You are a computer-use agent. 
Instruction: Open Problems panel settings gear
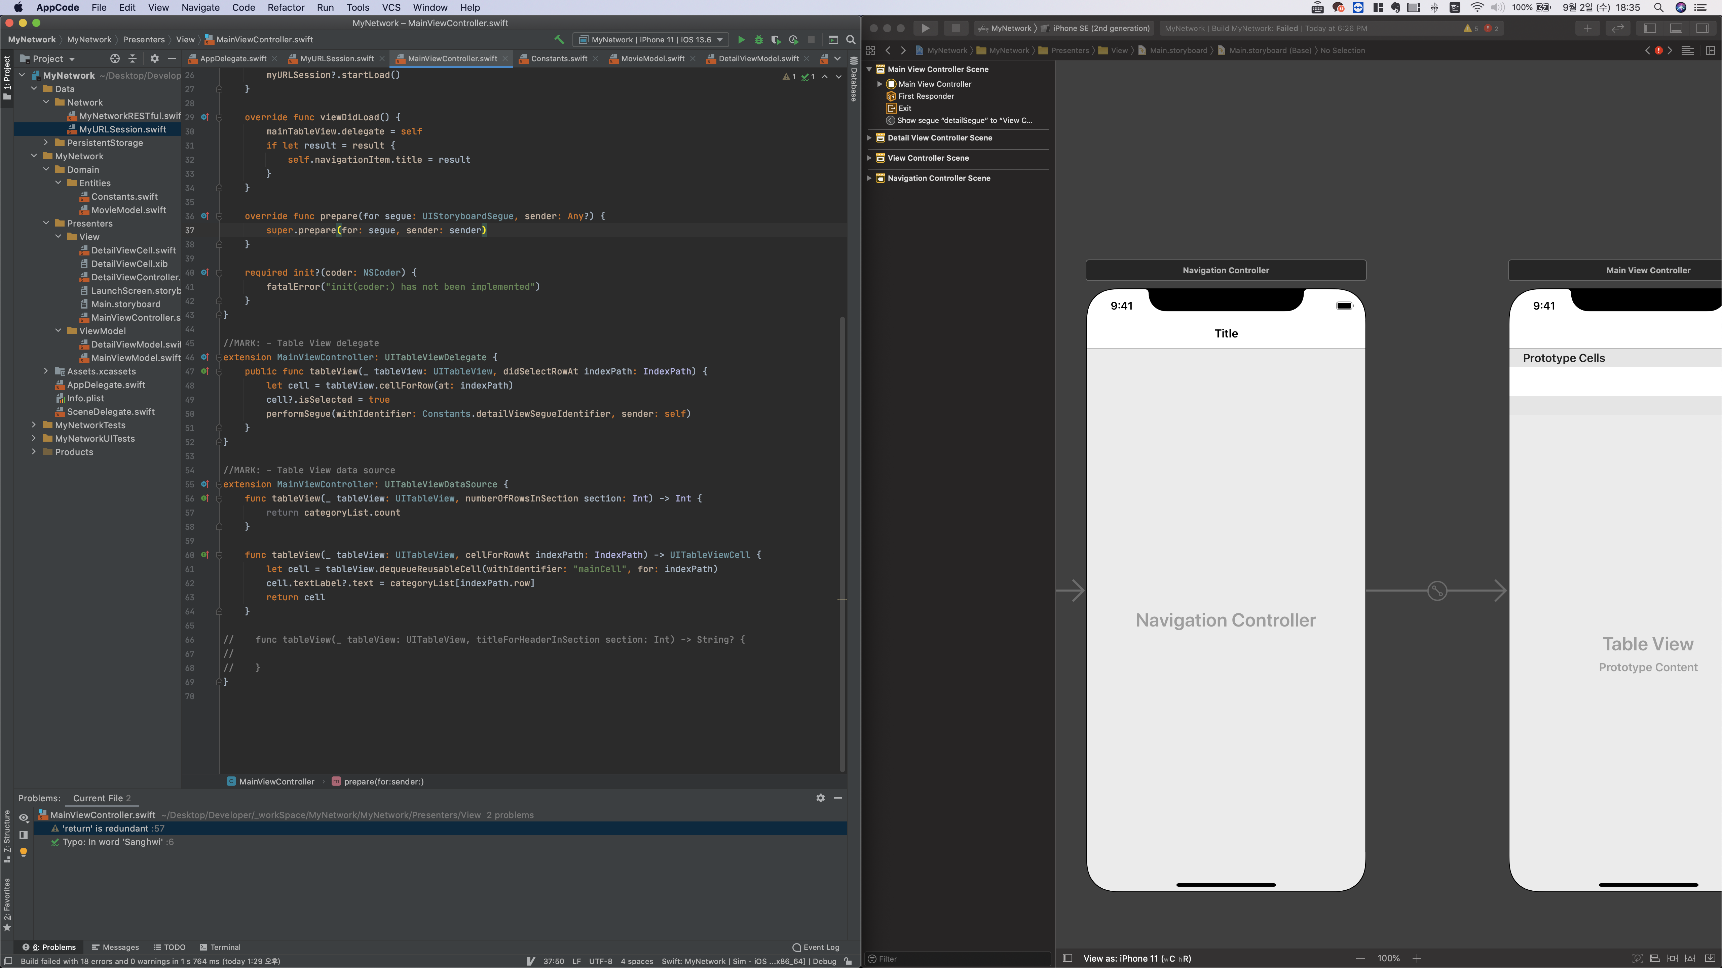click(820, 798)
